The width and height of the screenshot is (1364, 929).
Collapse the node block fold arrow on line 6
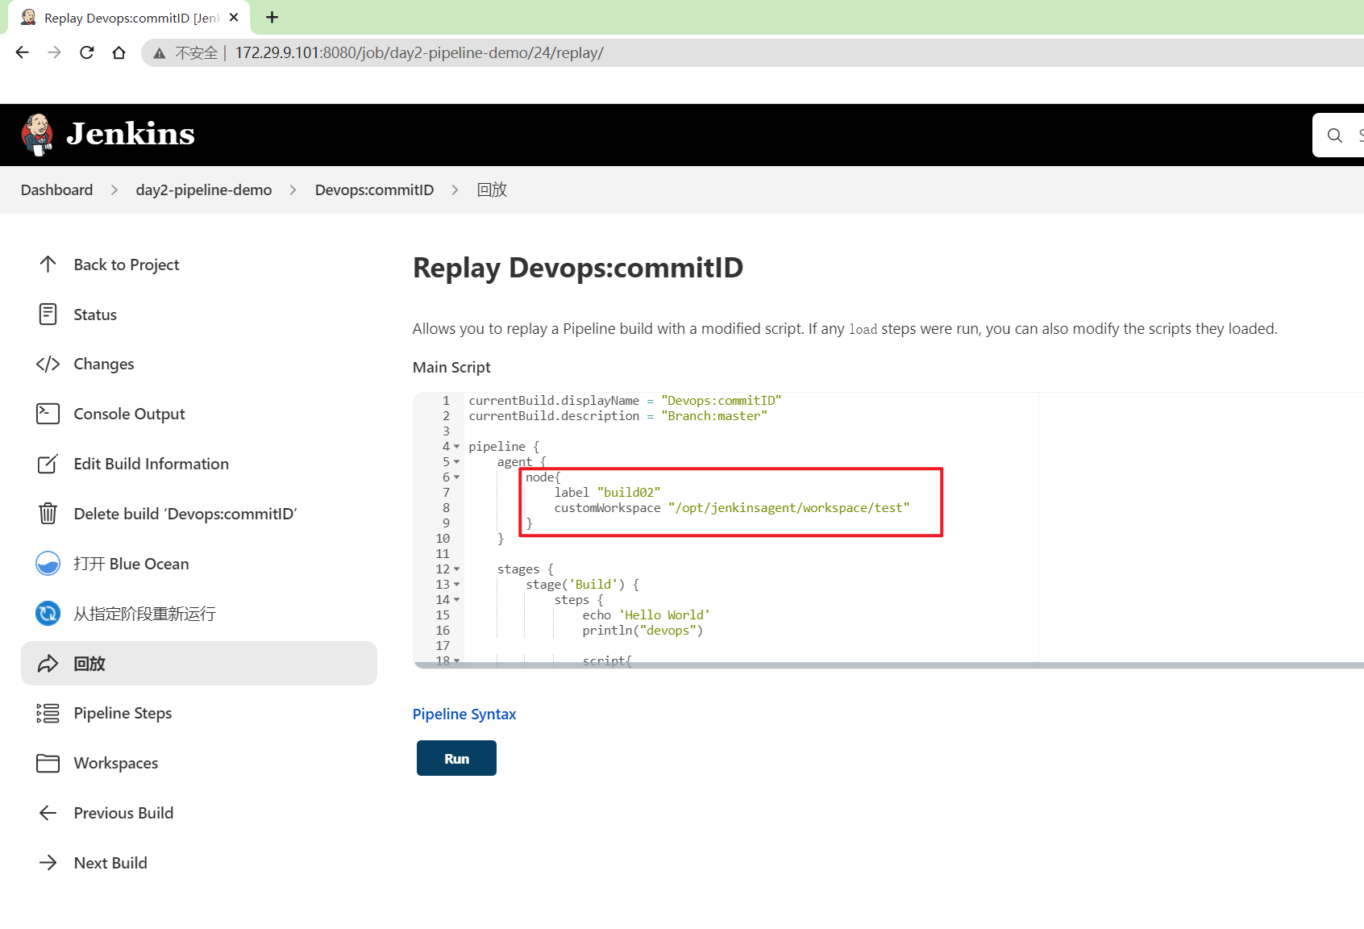click(457, 477)
